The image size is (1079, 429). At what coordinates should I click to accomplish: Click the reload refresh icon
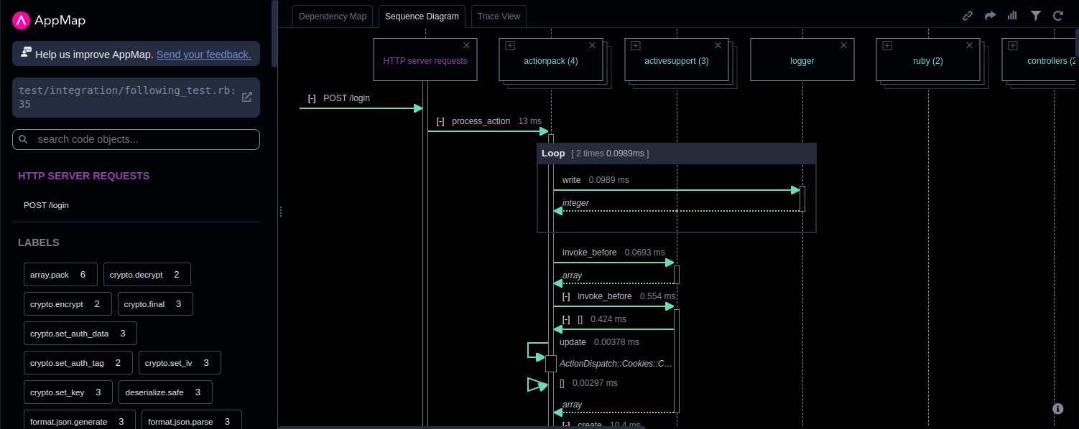point(1057,16)
